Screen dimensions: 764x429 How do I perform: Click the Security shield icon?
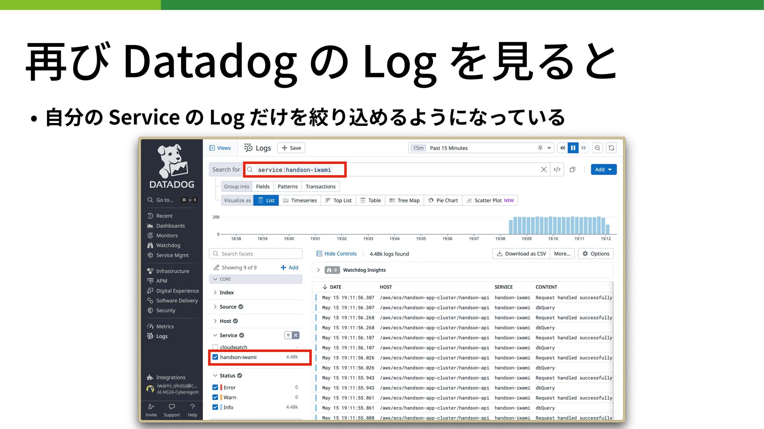(x=150, y=311)
